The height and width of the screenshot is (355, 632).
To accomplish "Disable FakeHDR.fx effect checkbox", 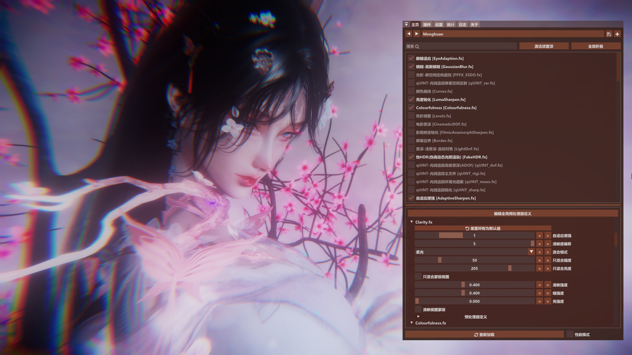I will 411,157.
